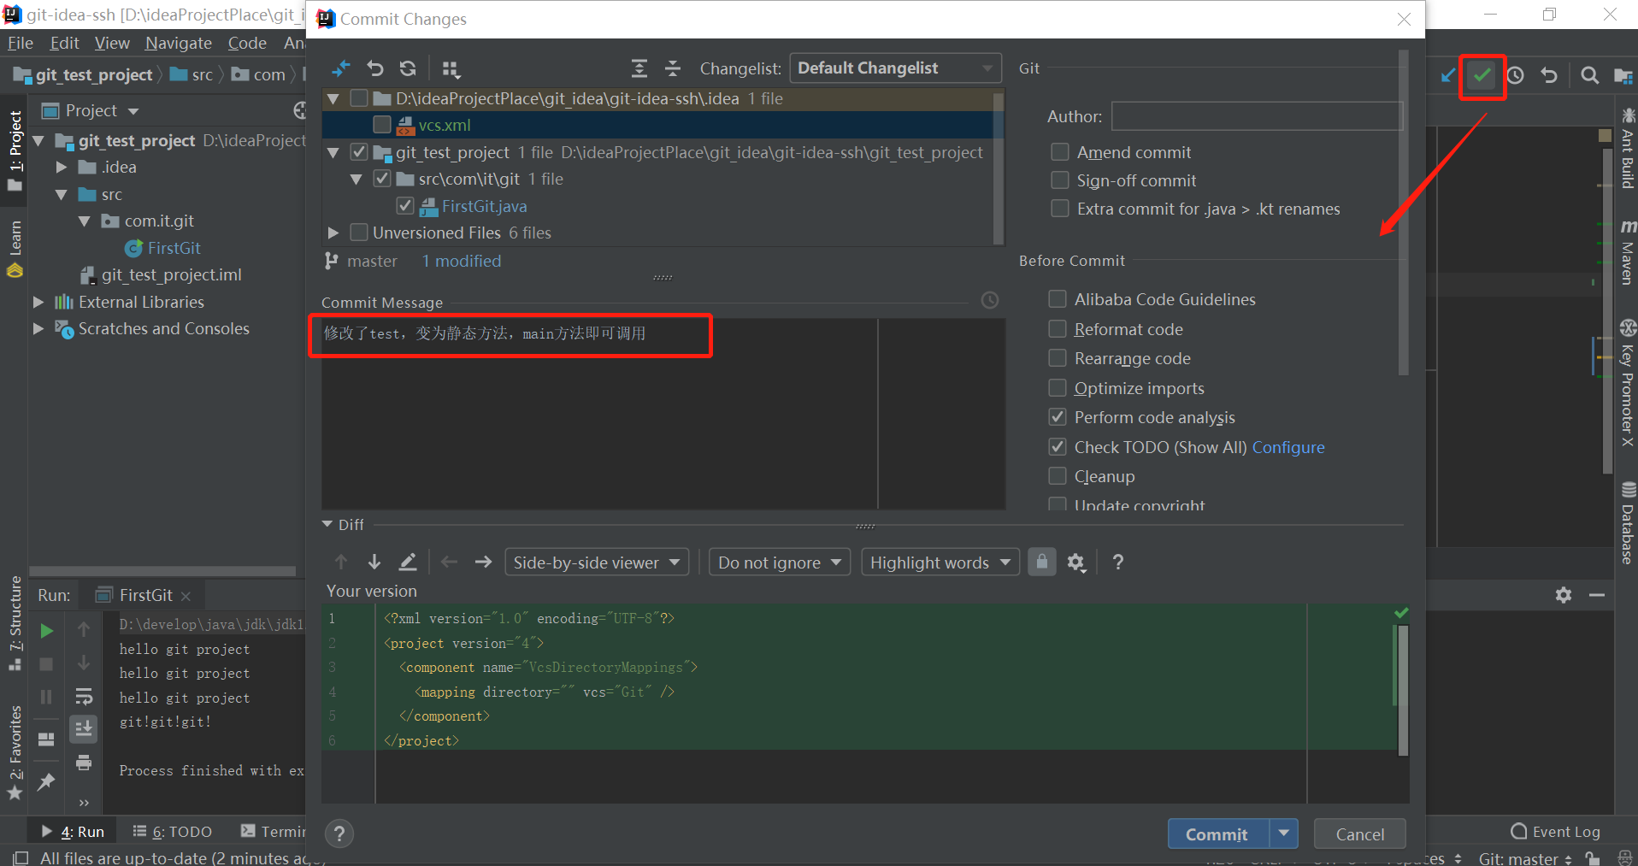Screen dimensions: 1638x866
Task: Disable Perform code analysis checkbox
Action: click(x=1058, y=417)
